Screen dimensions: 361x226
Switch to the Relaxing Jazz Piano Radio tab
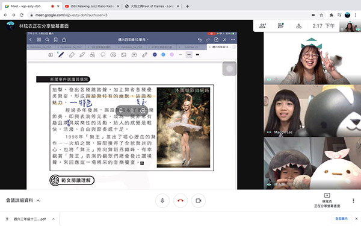tap(91, 7)
